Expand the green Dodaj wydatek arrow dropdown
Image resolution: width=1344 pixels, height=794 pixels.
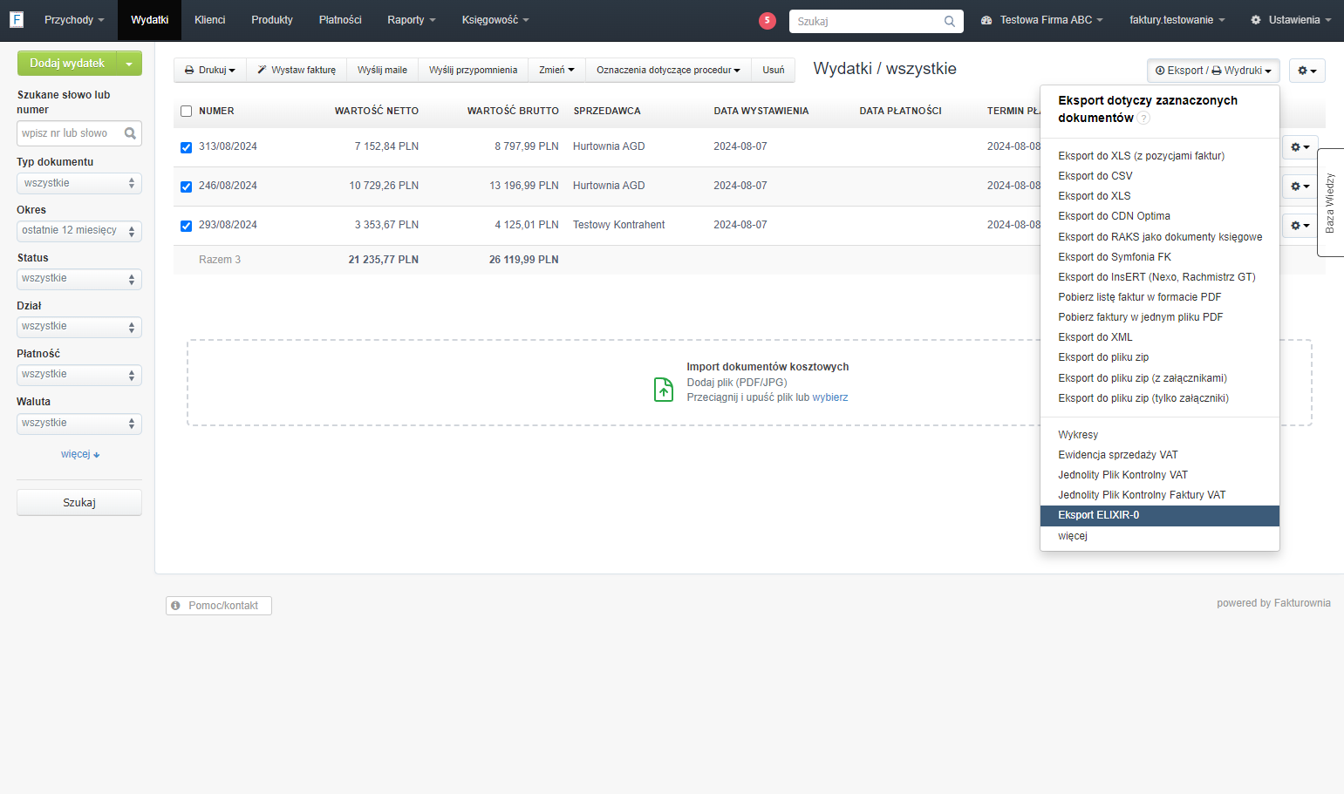click(129, 64)
